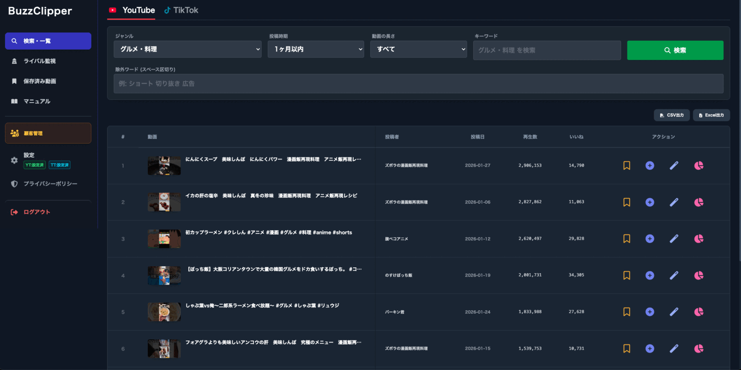Screen dimensions: 741x370
Task: Open 保存済み動画 in the sidebar
Action: click(x=48, y=81)
